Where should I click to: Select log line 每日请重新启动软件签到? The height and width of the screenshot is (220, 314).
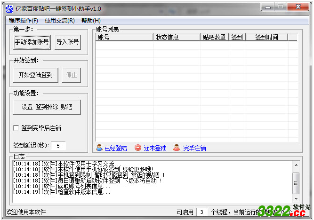coord(88,181)
